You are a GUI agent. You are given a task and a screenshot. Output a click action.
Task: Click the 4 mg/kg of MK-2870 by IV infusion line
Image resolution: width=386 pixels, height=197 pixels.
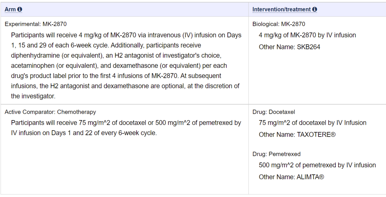307,35
